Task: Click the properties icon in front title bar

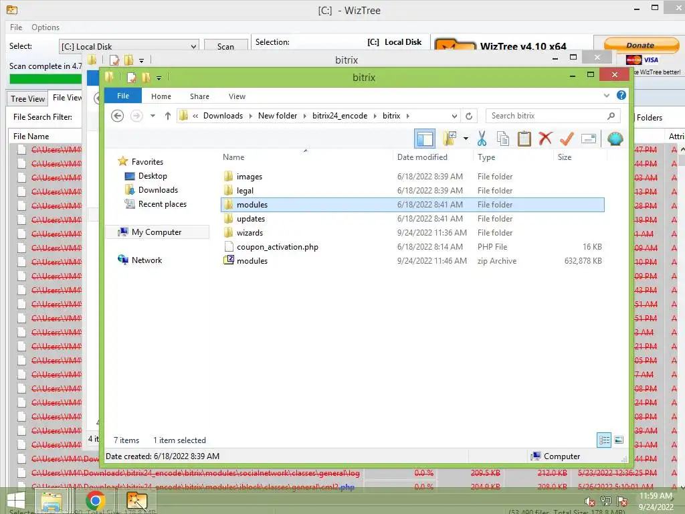Action: click(131, 78)
